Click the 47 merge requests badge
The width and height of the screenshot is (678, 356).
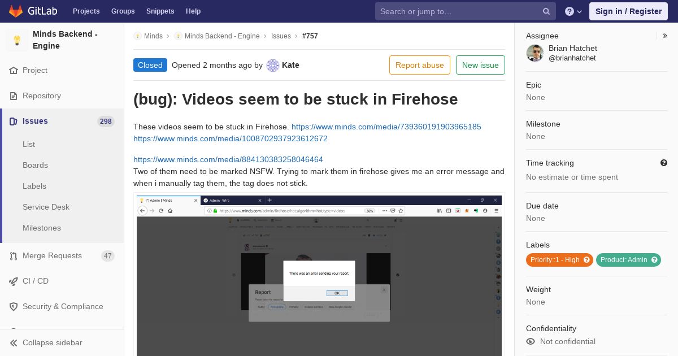tap(108, 256)
